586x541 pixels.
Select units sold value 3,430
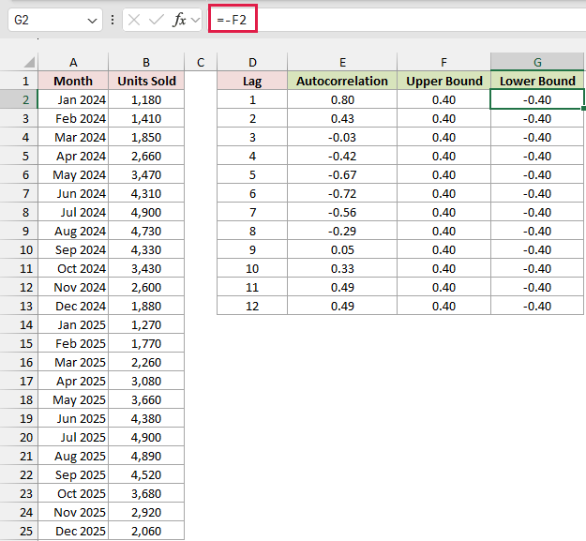coord(146,268)
